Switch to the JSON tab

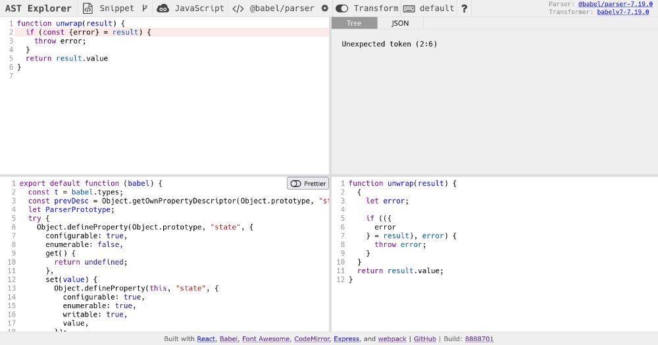[x=400, y=23]
